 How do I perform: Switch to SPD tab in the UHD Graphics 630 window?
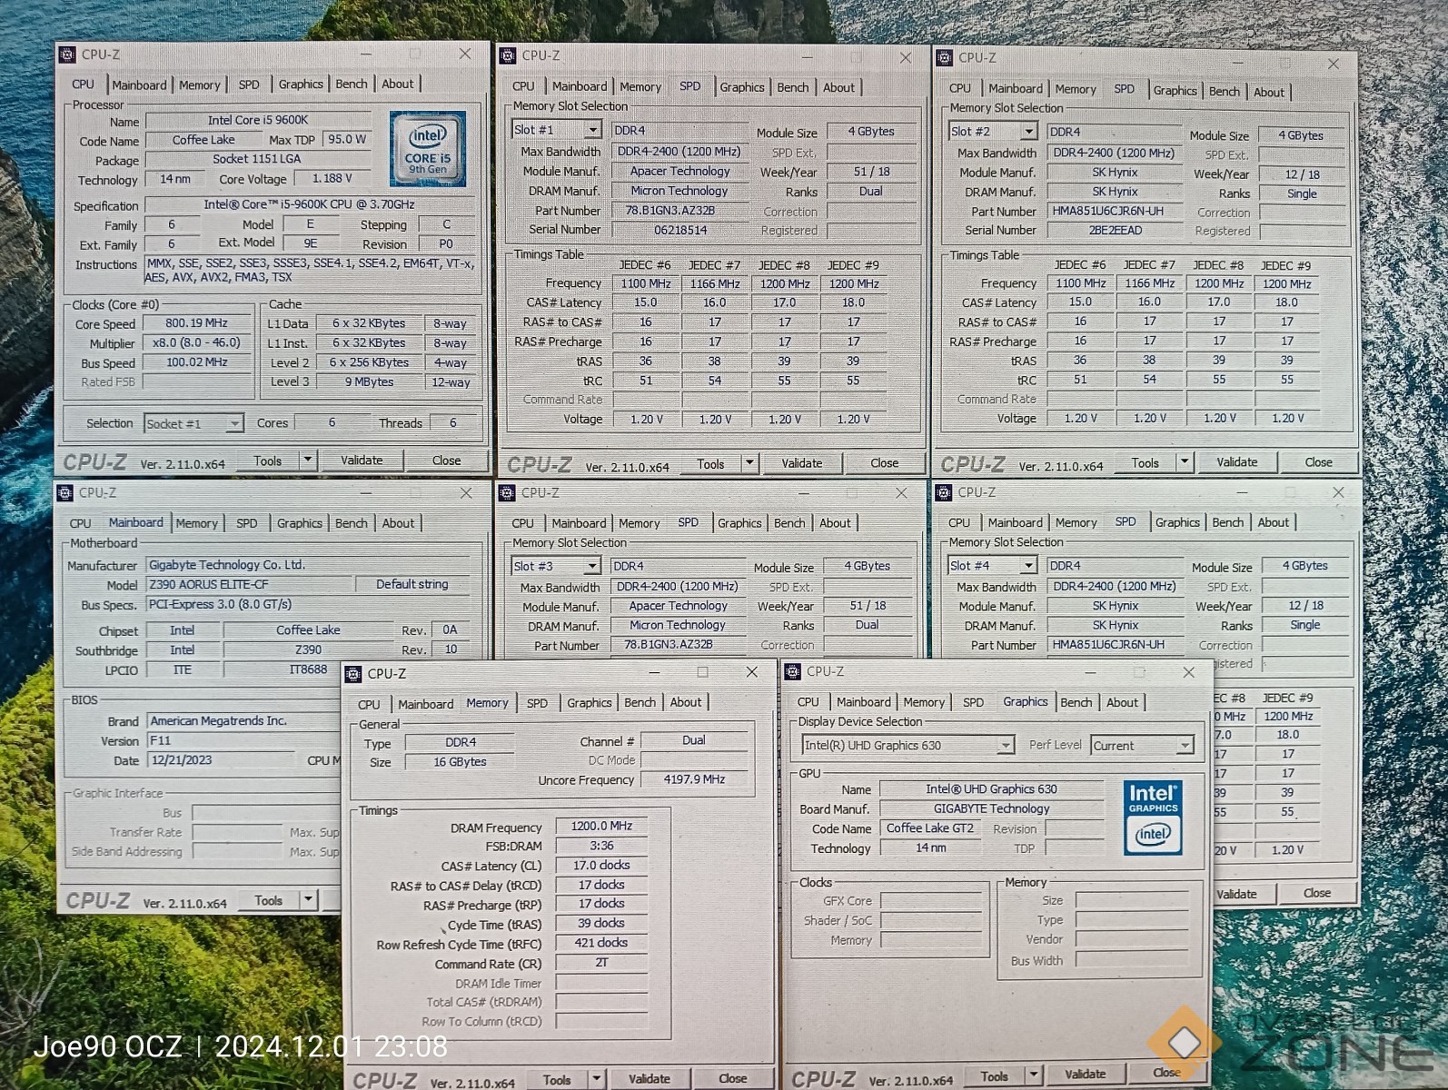pyautogui.click(x=973, y=703)
